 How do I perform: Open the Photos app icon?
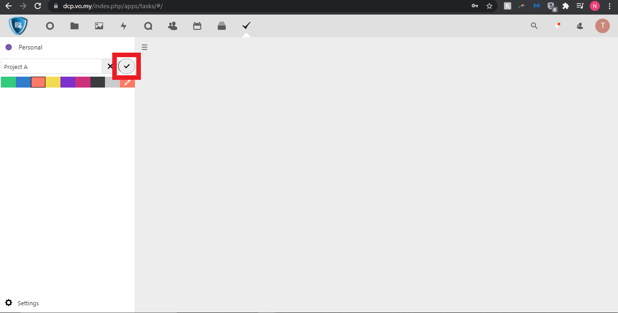point(99,26)
